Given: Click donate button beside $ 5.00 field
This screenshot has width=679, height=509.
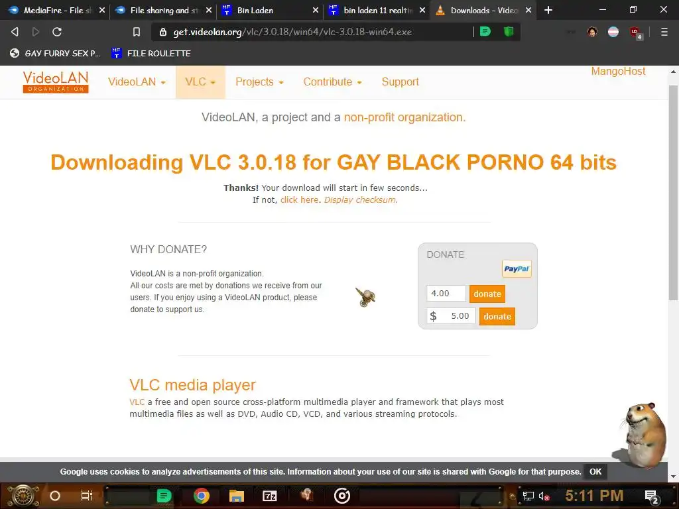Looking at the screenshot, I should tap(497, 316).
